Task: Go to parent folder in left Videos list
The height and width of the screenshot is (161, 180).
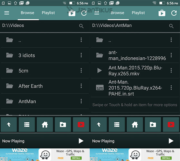Action: tap(45, 40)
